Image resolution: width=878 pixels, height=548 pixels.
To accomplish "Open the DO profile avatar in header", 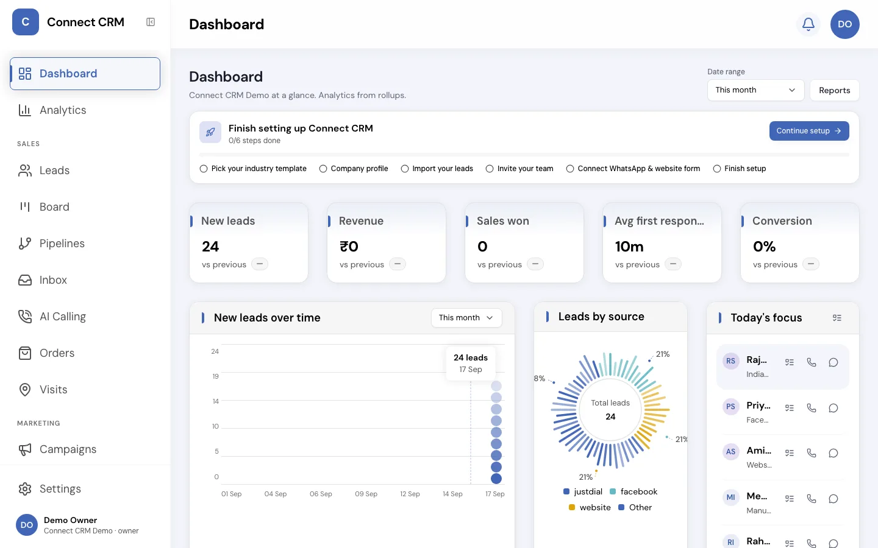I will [845, 24].
